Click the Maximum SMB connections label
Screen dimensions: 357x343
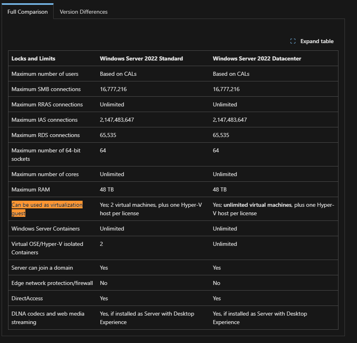tap(46, 89)
